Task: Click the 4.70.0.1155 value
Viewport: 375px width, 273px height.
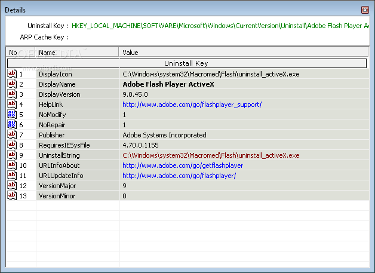Action: tap(140, 145)
